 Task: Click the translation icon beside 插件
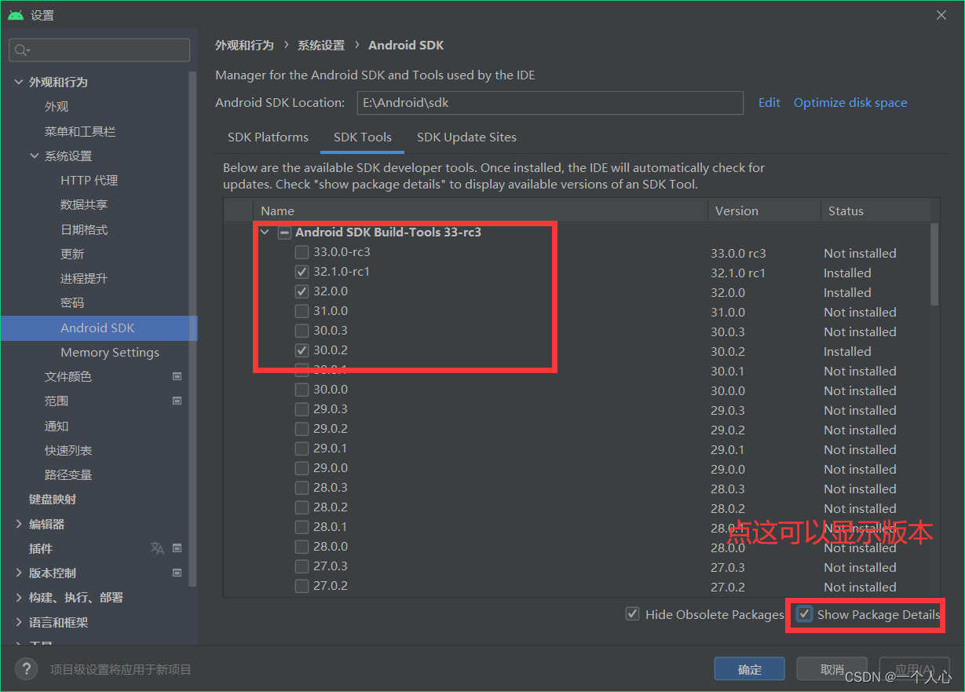pyautogui.click(x=157, y=548)
